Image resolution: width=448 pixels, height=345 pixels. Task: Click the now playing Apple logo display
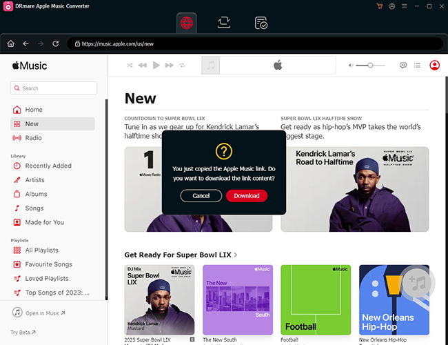pyautogui.click(x=278, y=66)
